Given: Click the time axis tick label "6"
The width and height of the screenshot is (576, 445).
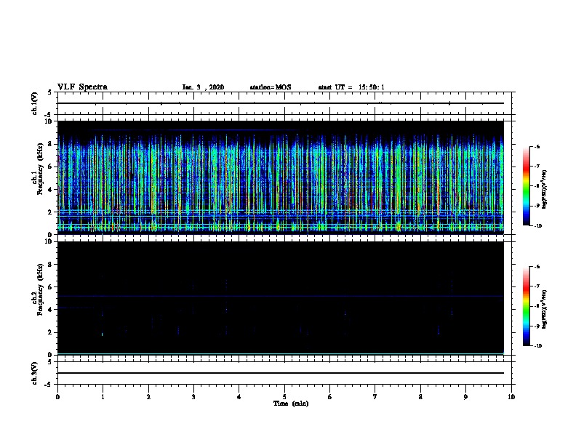Looking at the screenshot, I should point(330,397).
